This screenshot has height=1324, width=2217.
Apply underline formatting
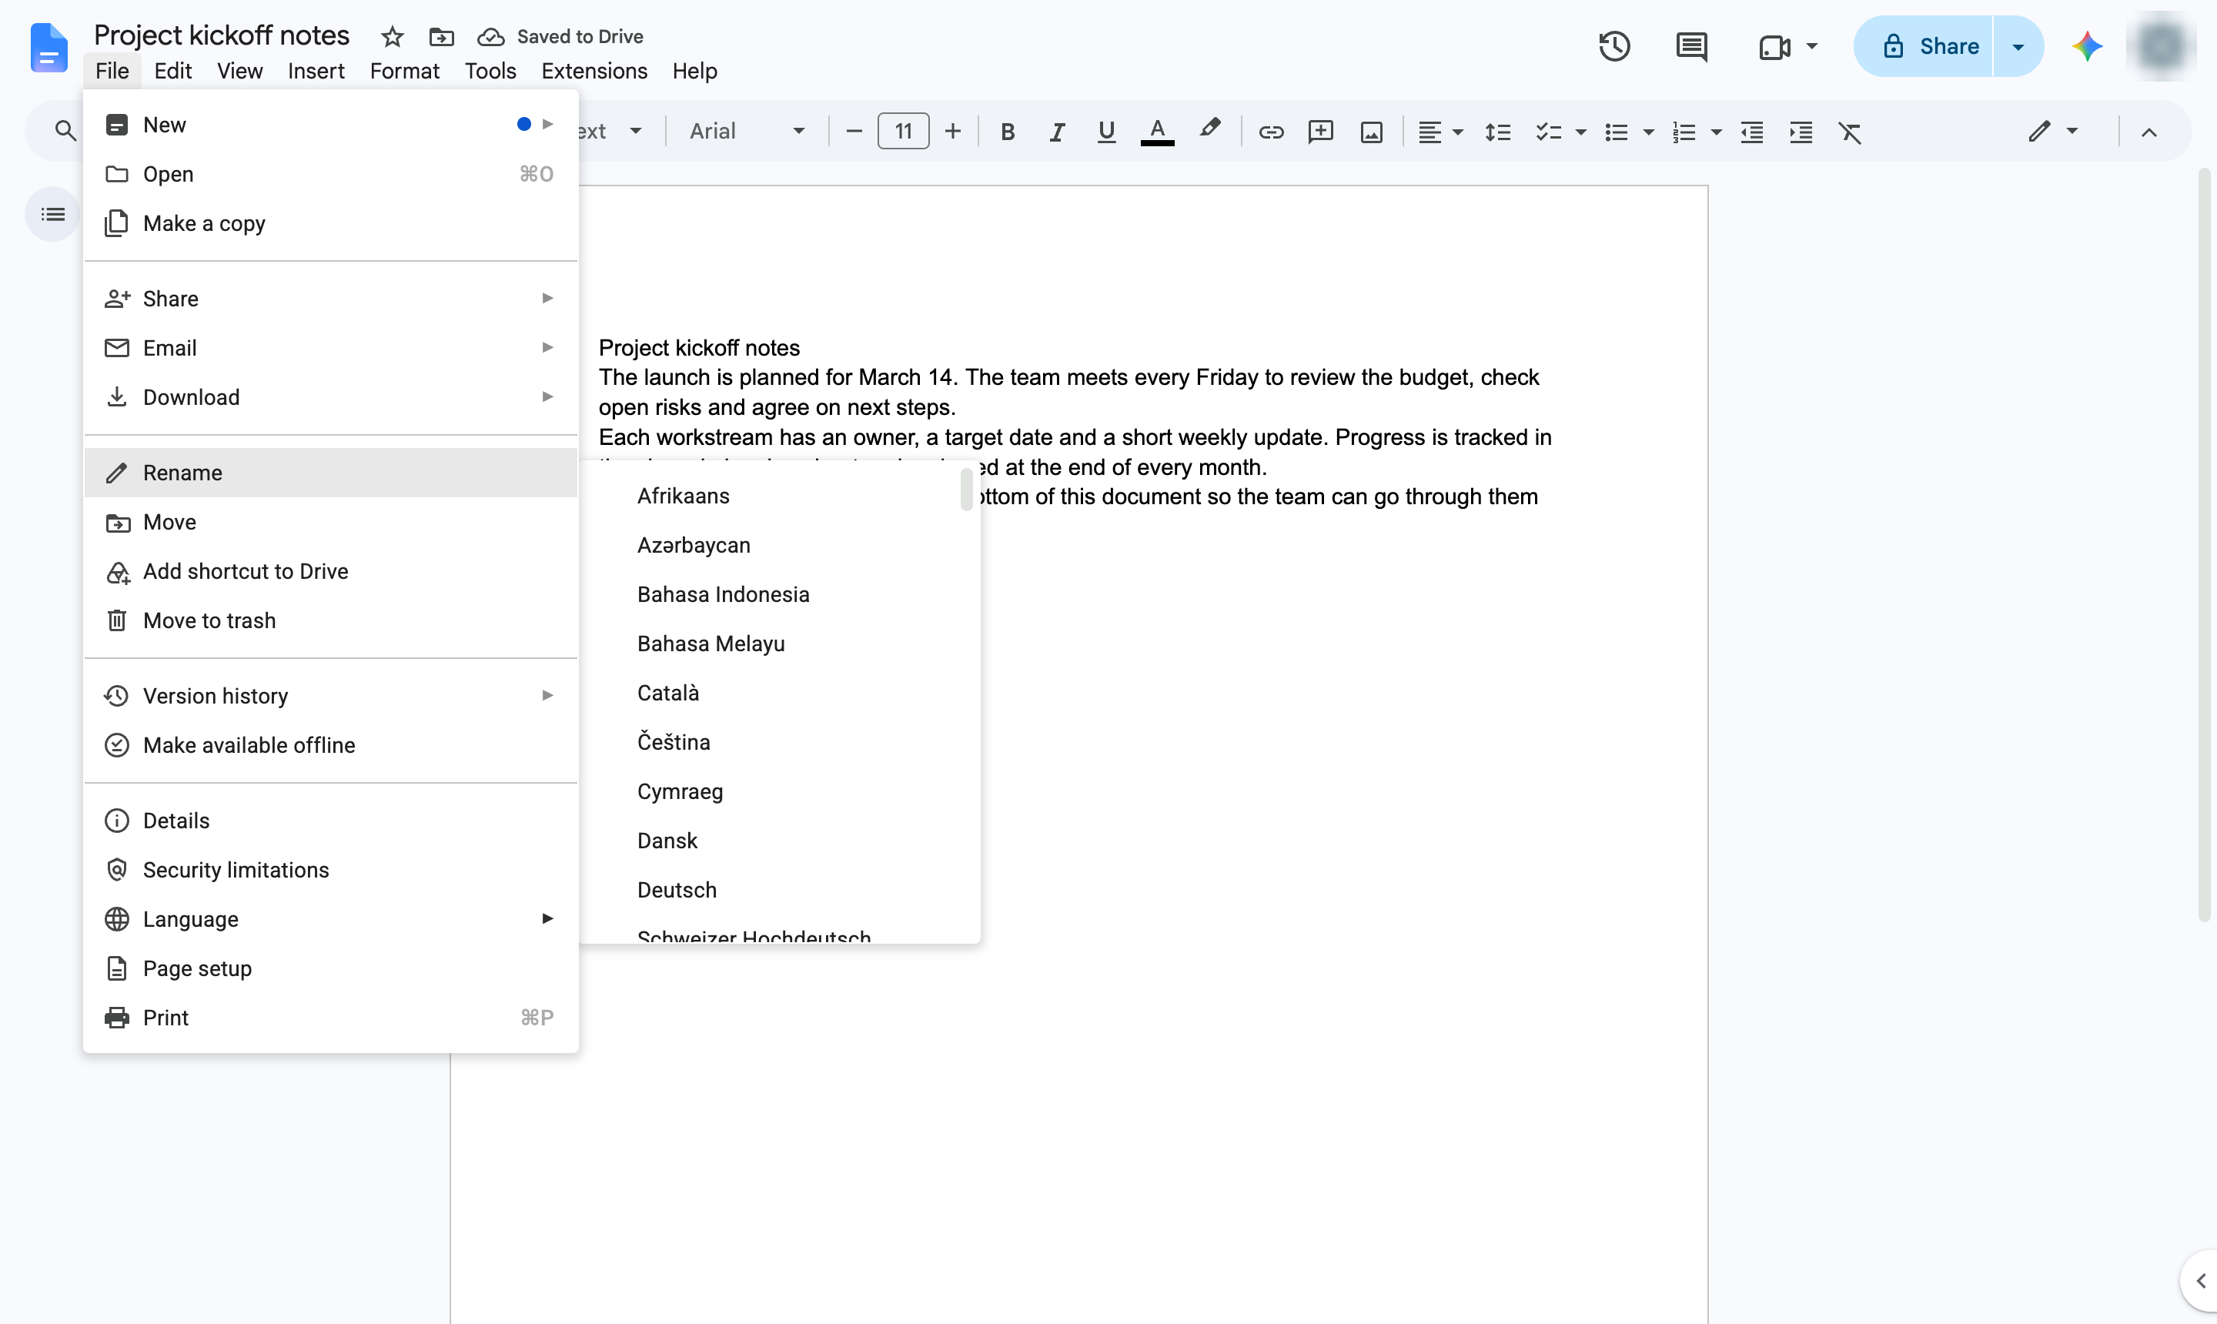(1106, 132)
